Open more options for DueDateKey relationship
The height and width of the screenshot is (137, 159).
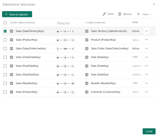(x=146, y=66)
